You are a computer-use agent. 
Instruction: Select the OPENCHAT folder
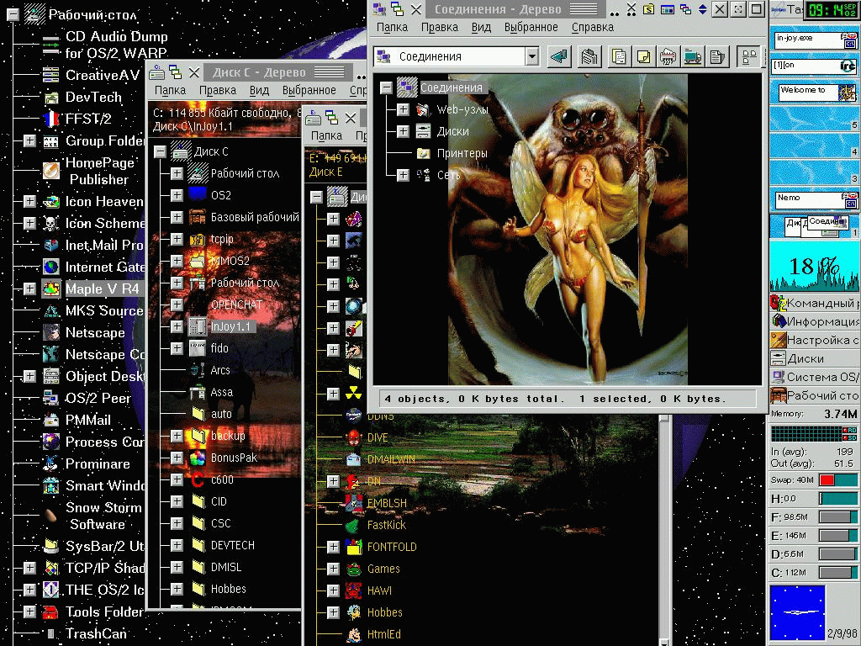(x=236, y=304)
